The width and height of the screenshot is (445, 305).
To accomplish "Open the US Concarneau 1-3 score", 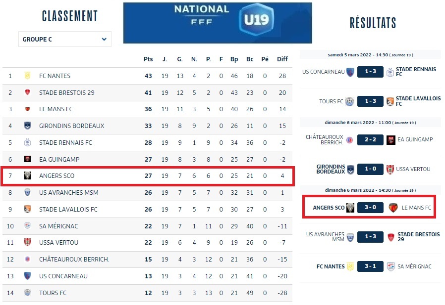I will click(x=370, y=72).
